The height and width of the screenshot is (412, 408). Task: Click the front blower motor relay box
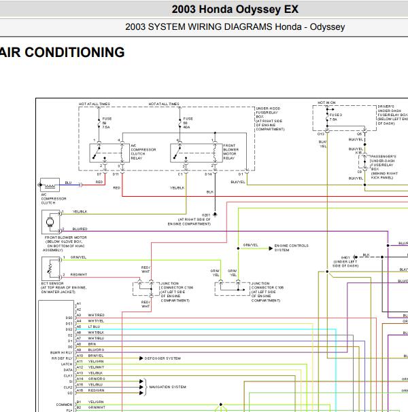tap(196, 153)
